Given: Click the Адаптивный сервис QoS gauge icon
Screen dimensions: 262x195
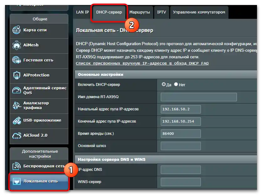Looking at the screenshot, I should [16, 90].
